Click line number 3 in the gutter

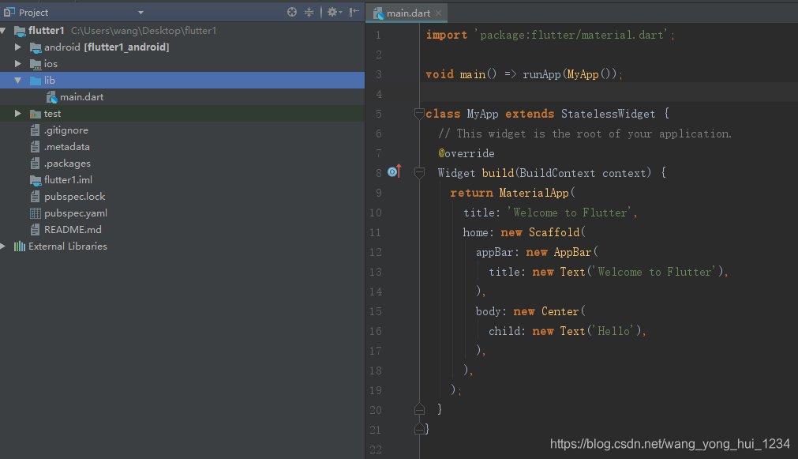(x=379, y=74)
